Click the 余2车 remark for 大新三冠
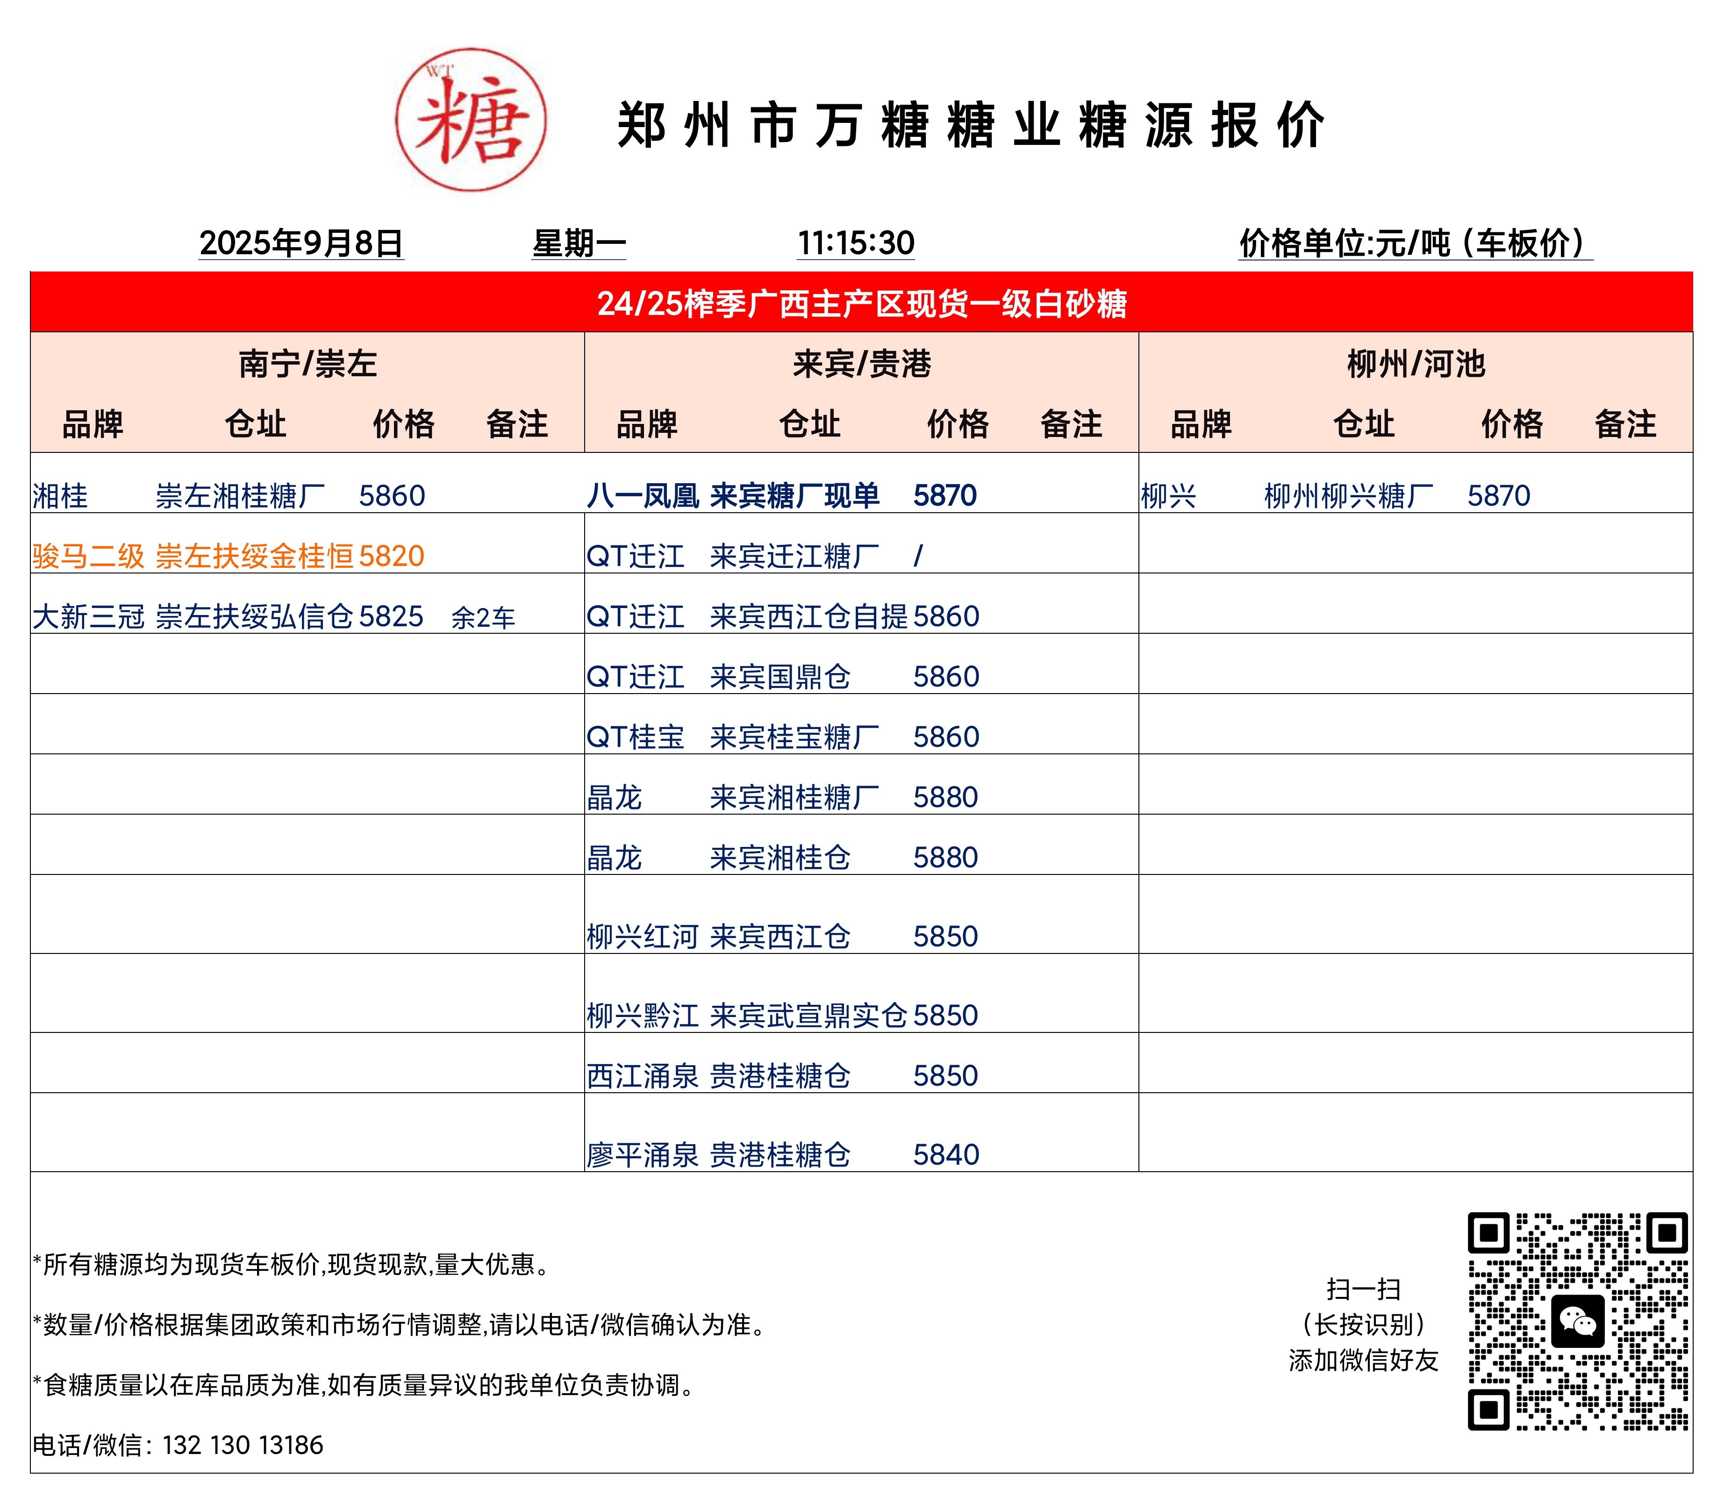The image size is (1724, 1504). click(483, 618)
